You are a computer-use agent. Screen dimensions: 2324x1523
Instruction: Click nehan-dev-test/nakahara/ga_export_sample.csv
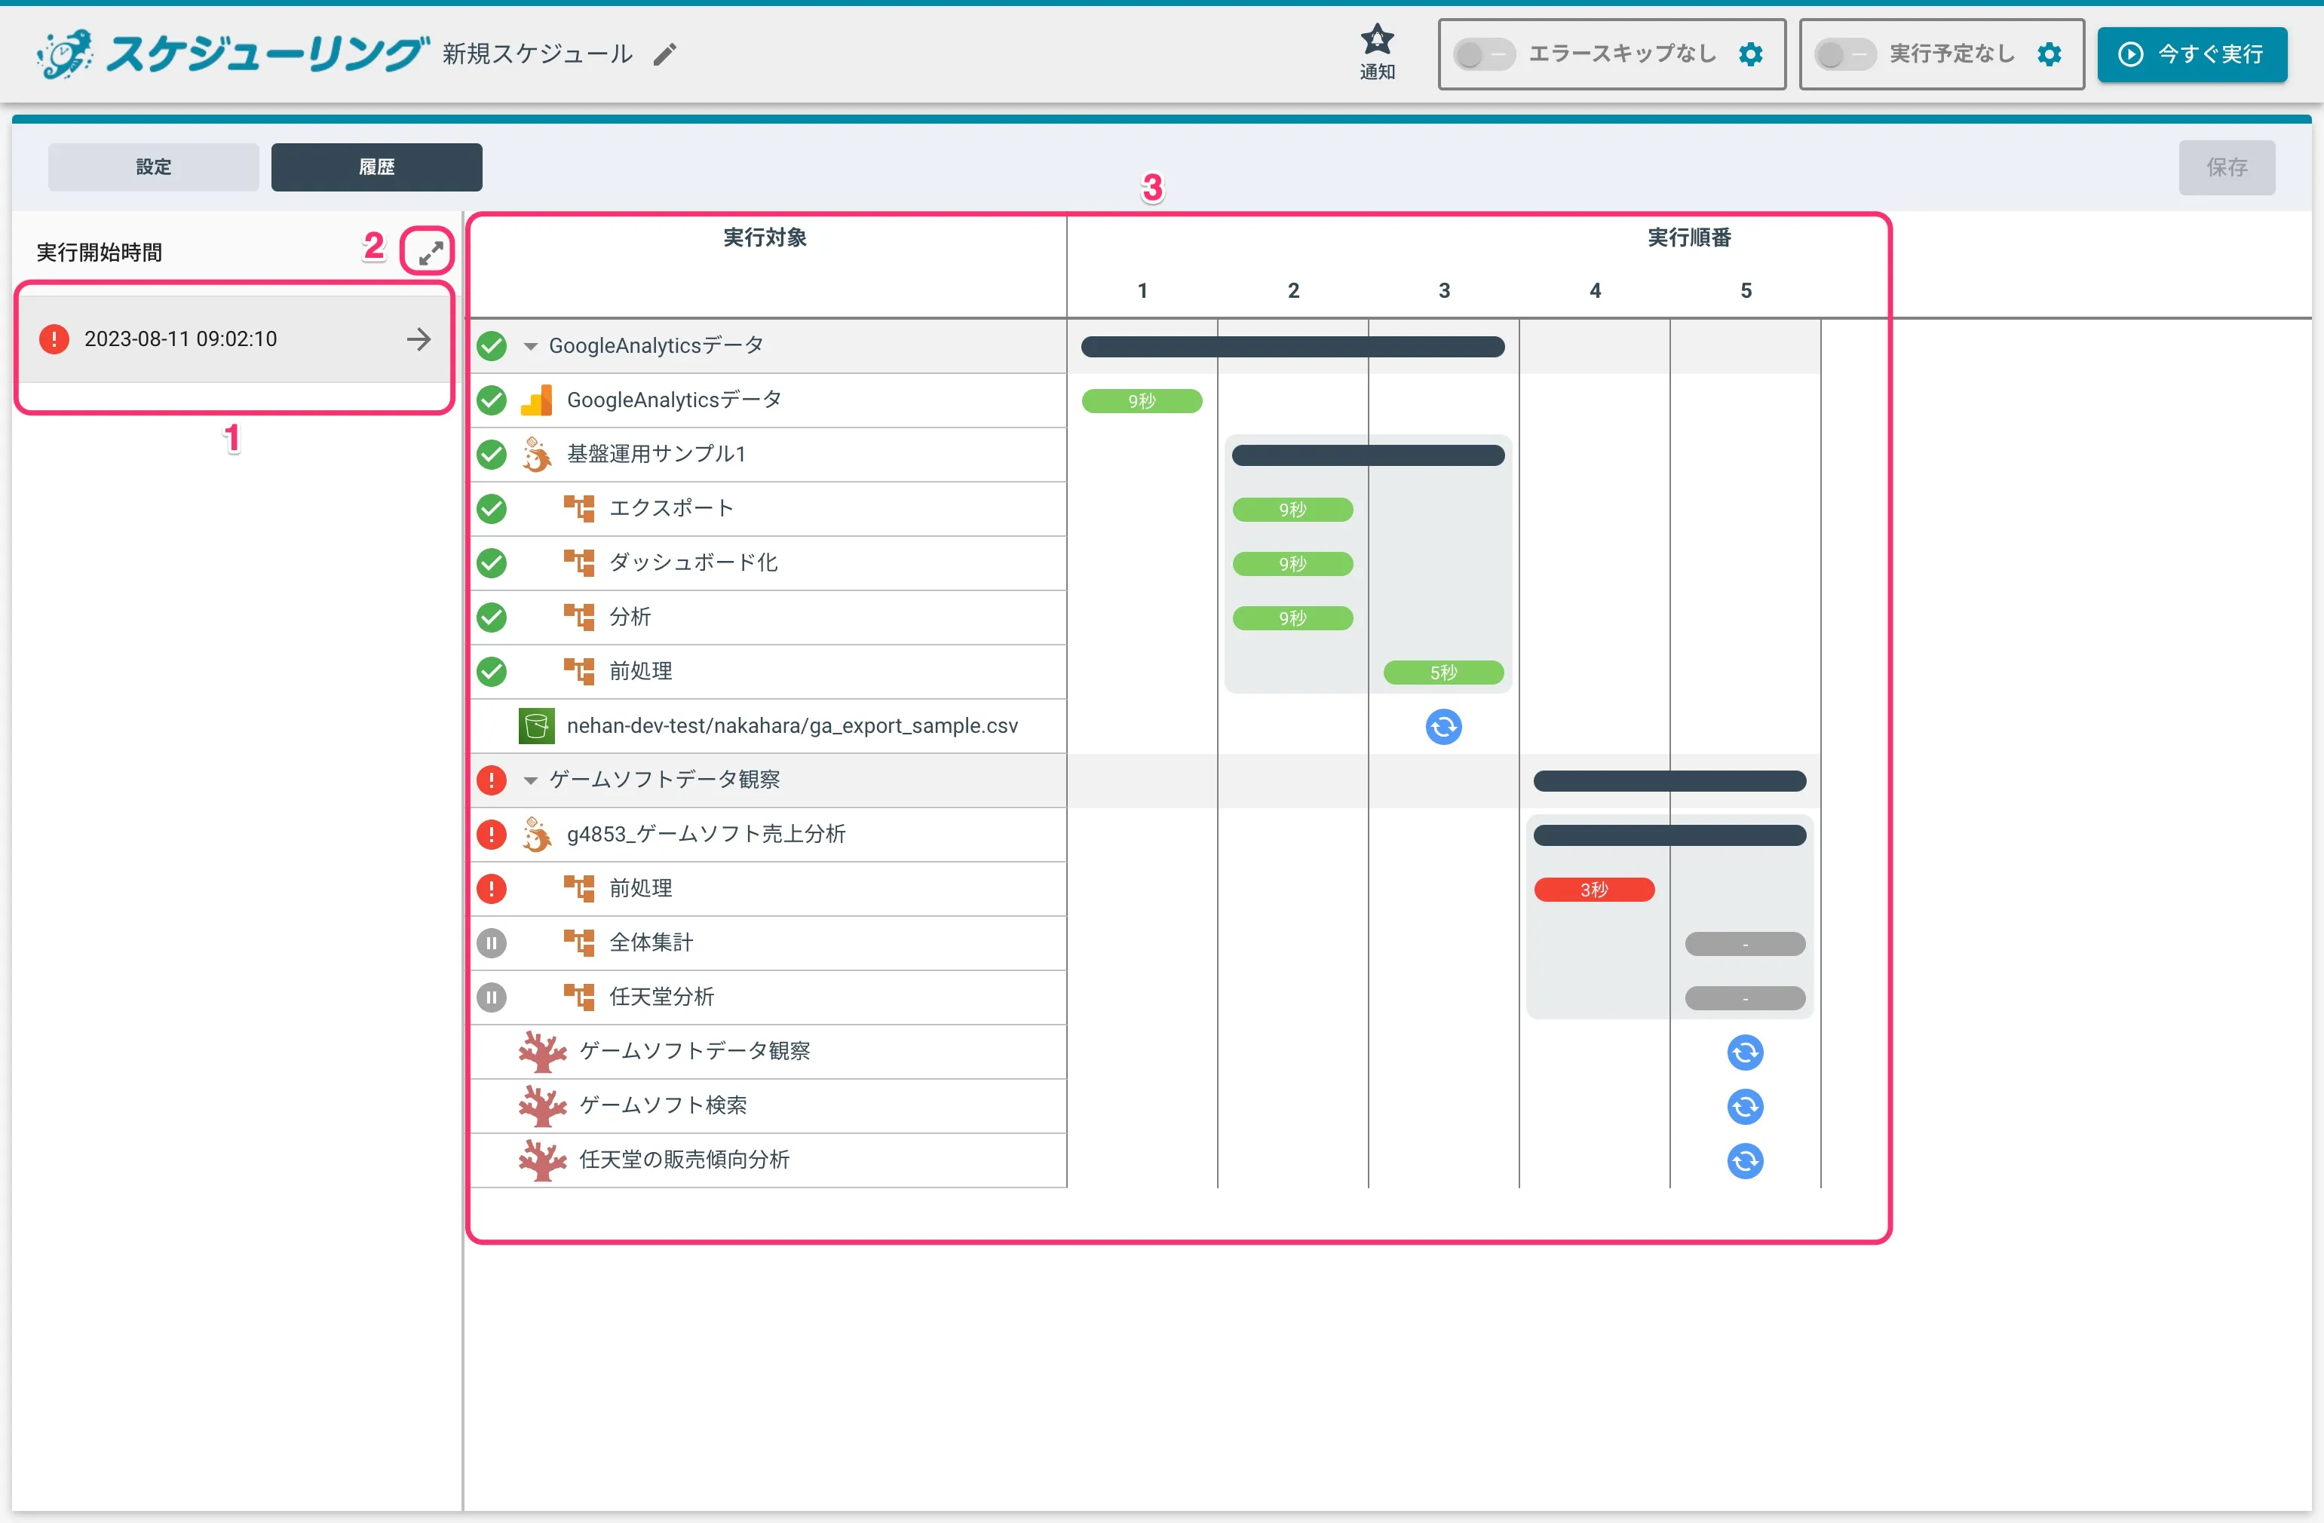point(792,725)
